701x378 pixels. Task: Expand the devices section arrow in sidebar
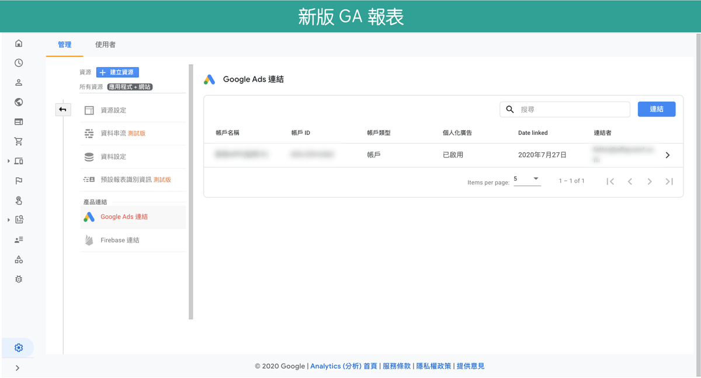[9, 161]
